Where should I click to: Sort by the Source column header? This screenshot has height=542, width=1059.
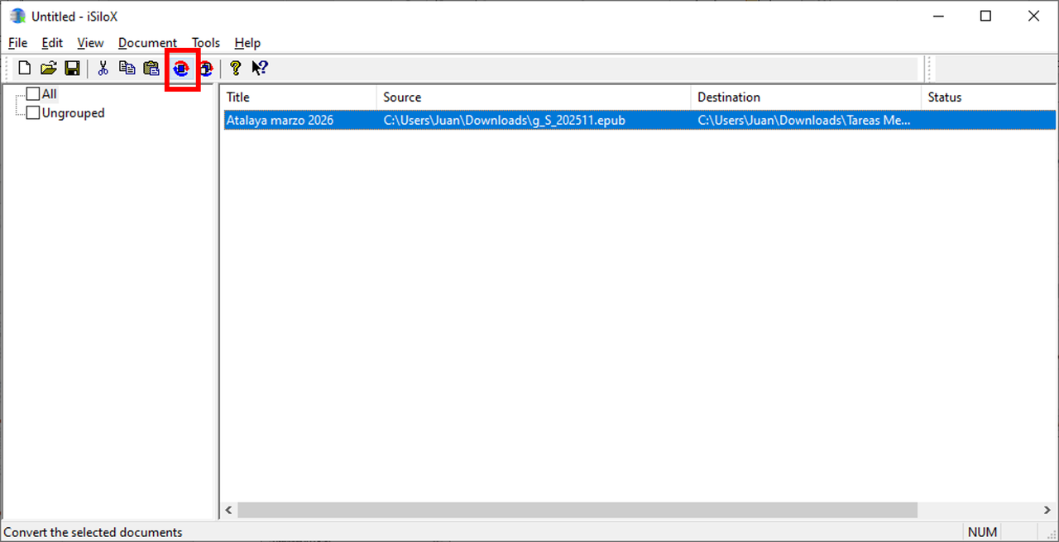coord(534,97)
